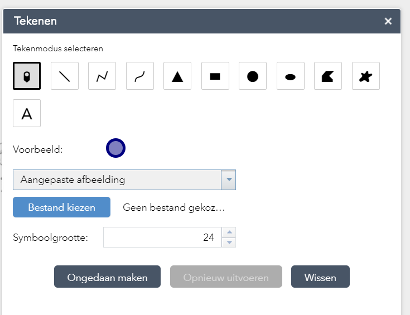The height and width of the screenshot is (315, 410).
Task: Select the Point draw mode
Action: 26,76
